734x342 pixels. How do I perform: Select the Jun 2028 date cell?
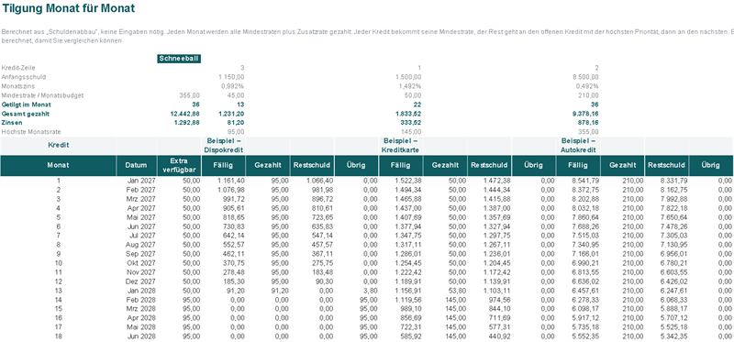136,336
